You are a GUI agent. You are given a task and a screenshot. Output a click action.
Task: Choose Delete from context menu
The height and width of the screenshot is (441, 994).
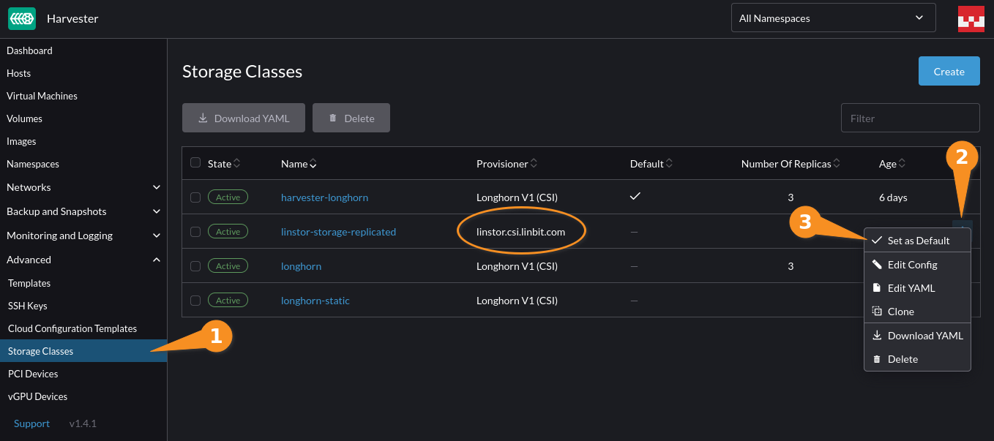click(917, 359)
